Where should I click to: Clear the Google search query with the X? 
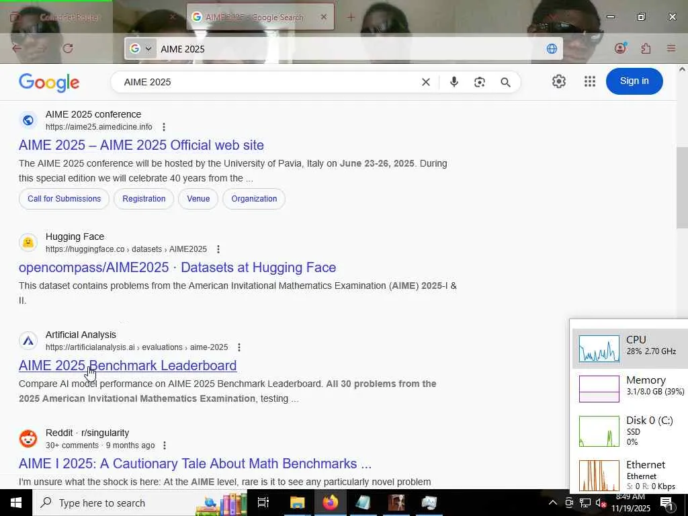click(x=425, y=82)
